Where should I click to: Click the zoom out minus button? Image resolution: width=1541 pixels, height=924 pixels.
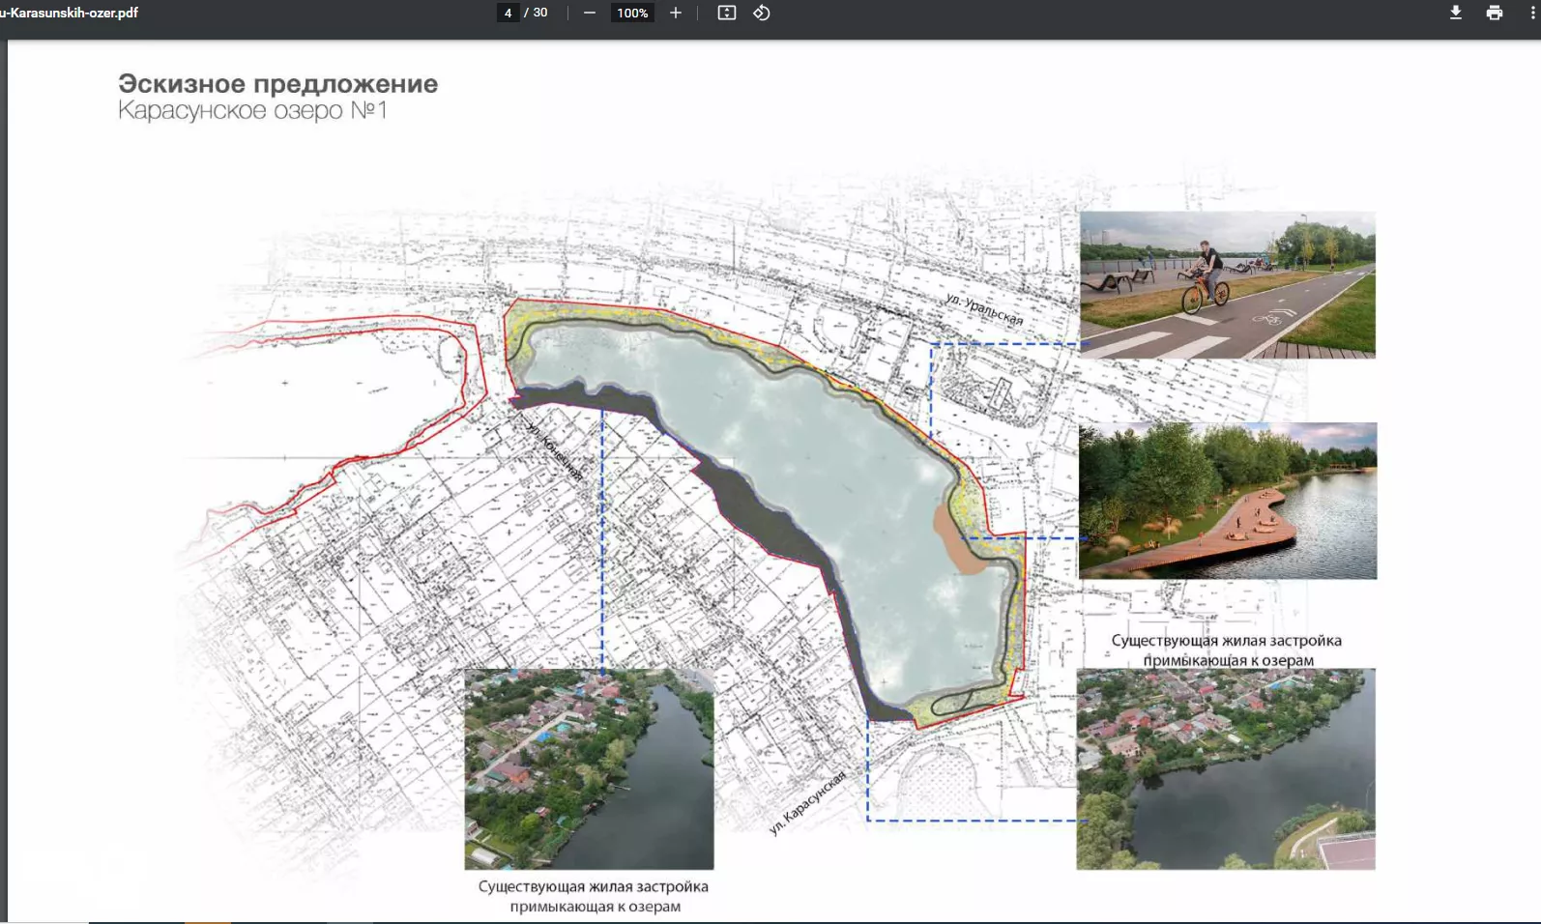point(590,13)
